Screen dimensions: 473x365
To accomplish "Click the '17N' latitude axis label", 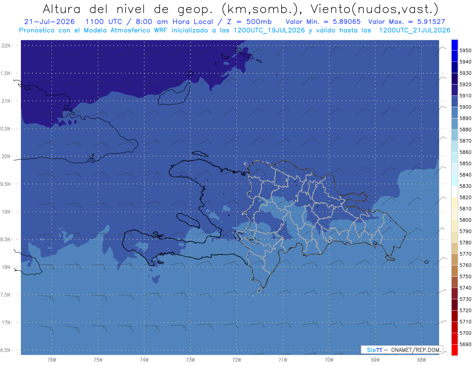I will (7, 322).
